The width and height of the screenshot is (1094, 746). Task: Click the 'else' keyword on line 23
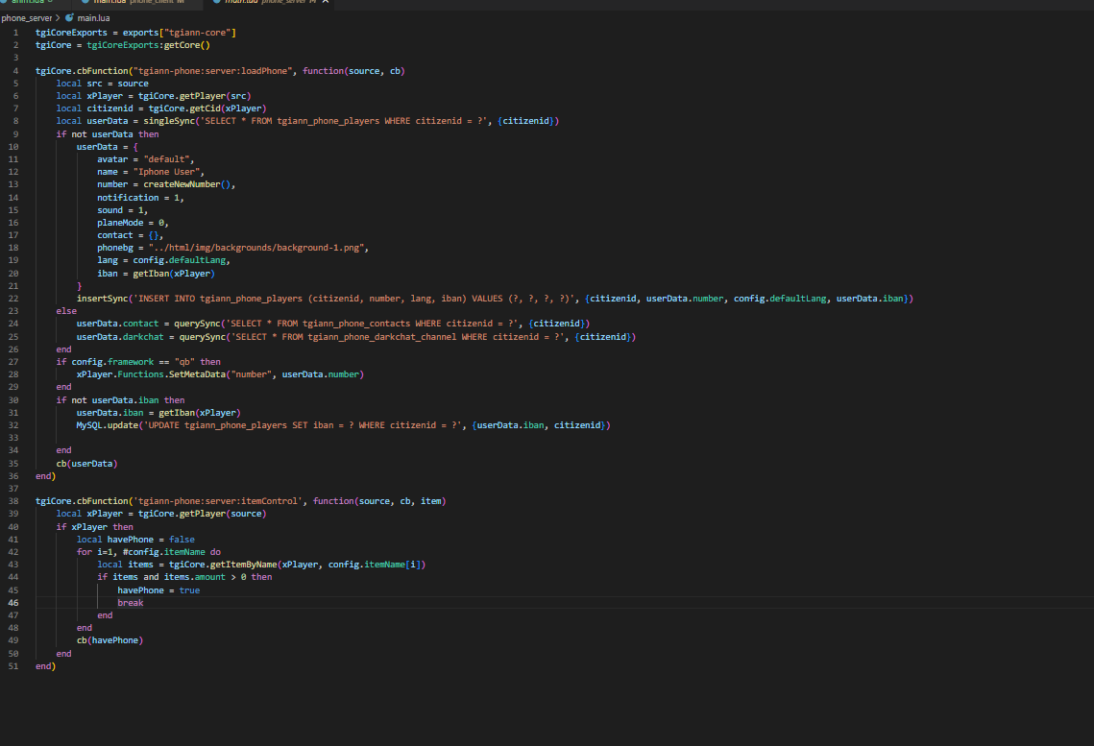[66, 312]
